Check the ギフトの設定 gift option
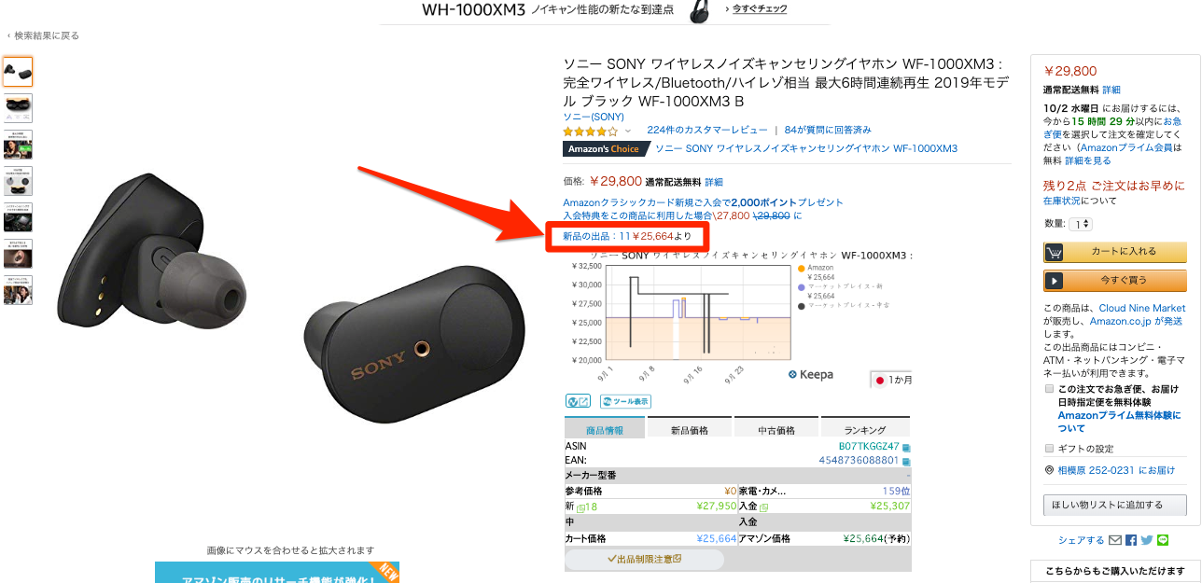 (1049, 448)
